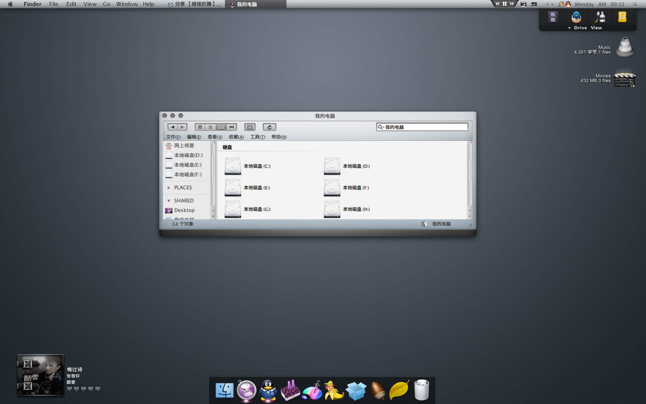Open the Window menu in menu bar
Viewport: 646px width, 404px height.
pos(127,4)
